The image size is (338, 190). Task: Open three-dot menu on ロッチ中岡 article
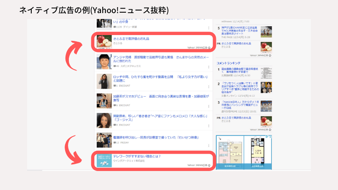click(209, 87)
